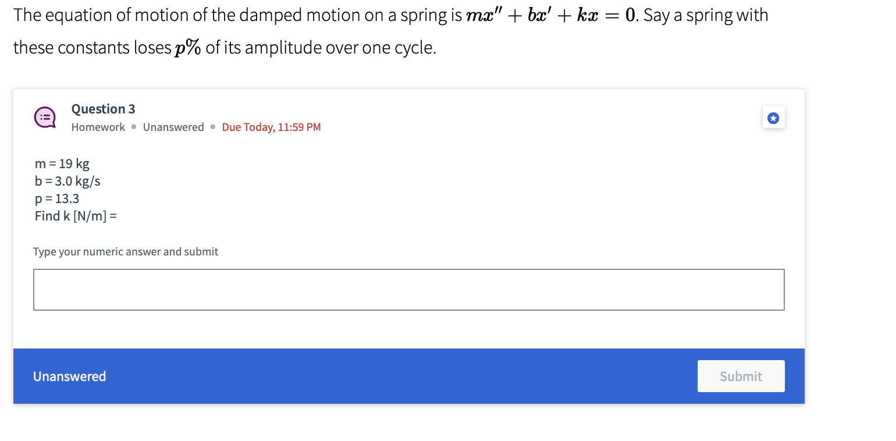
Task: Click the Homework label to view assignment details
Action: coord(98,127)
